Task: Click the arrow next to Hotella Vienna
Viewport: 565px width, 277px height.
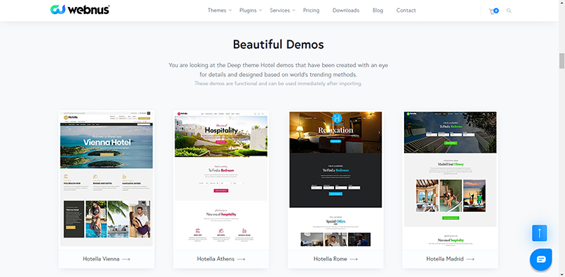Action: 126,259
